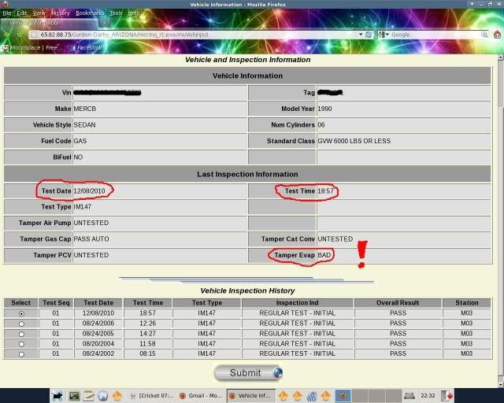Screen dimensions: 504x403
Task: Expand the URL bar history dropdown
Action: [361, 35]
